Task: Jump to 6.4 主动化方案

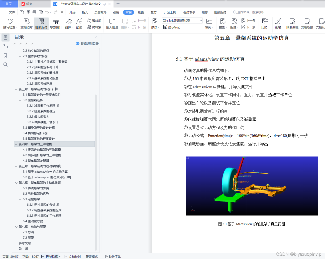Action: (x=33, y=221)
